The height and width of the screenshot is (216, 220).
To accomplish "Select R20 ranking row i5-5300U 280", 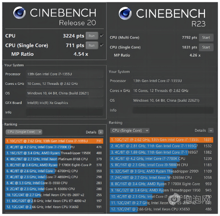I will click(54, 189).
